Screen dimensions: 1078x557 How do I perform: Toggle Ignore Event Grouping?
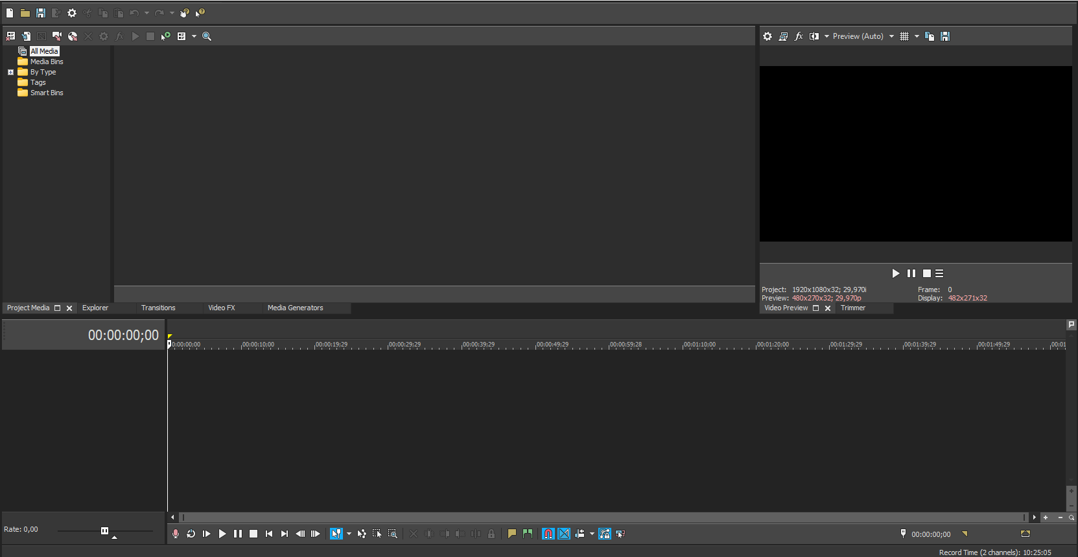pos(620,534)
